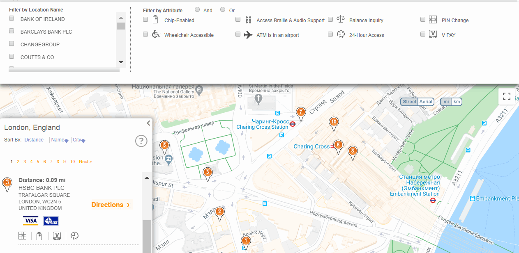Viewport: 519px width, 253px height.
Task: Check the PIN Change checkbox
Action: pos(423,20)
